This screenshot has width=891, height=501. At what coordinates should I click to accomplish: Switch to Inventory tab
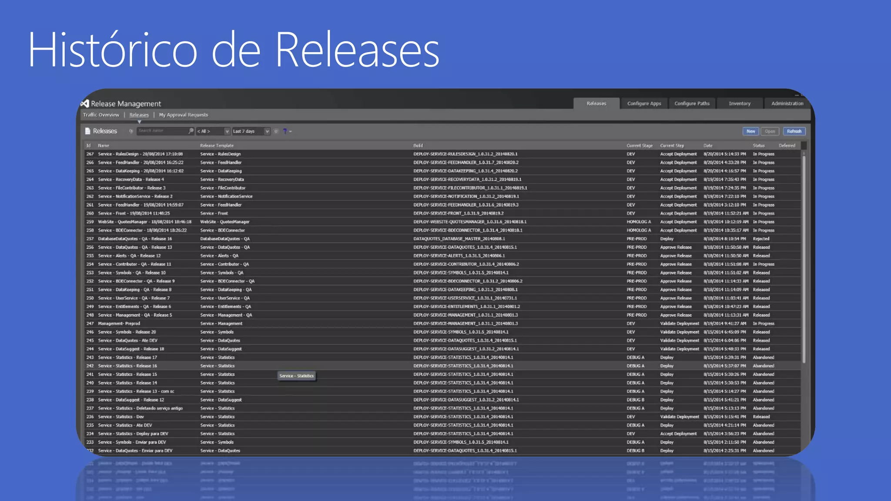coord(740,104)
